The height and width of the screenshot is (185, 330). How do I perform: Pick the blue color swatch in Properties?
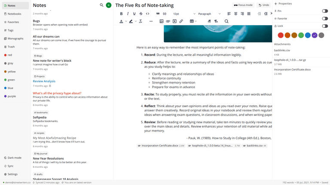pos(308,35)
